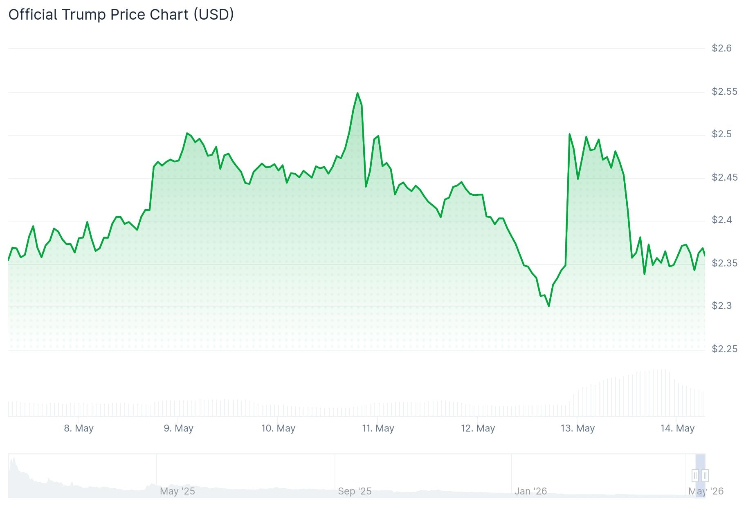Click the "Sep '25" navigator label

click(355, 491)
